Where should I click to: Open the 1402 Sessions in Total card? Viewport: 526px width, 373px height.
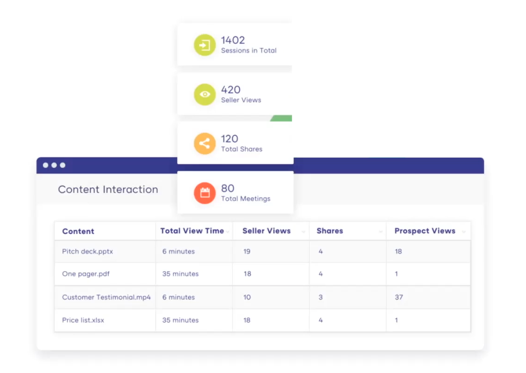click(x=235, y=44)
